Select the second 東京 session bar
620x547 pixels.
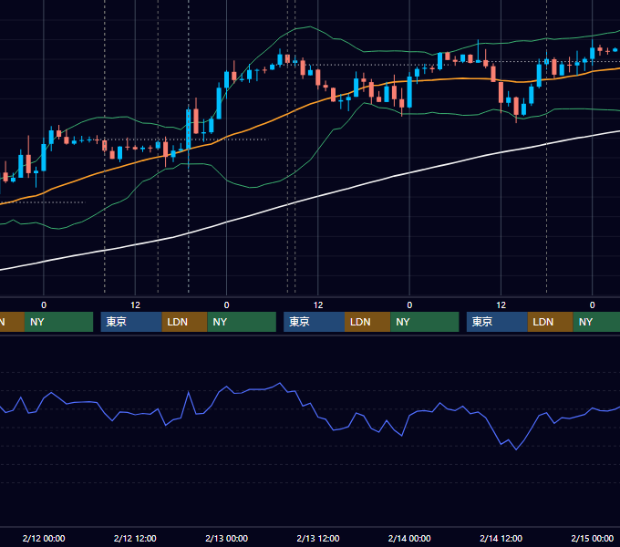(x=314, y=322)
